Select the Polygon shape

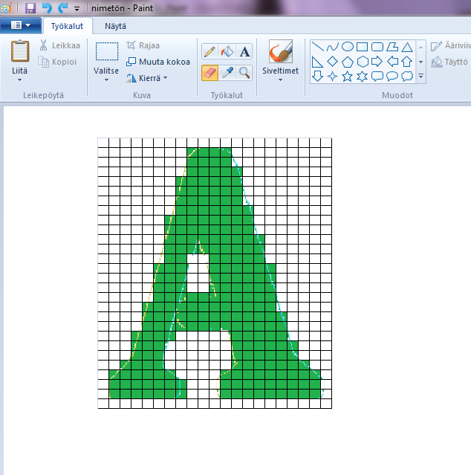click(392, 47)
